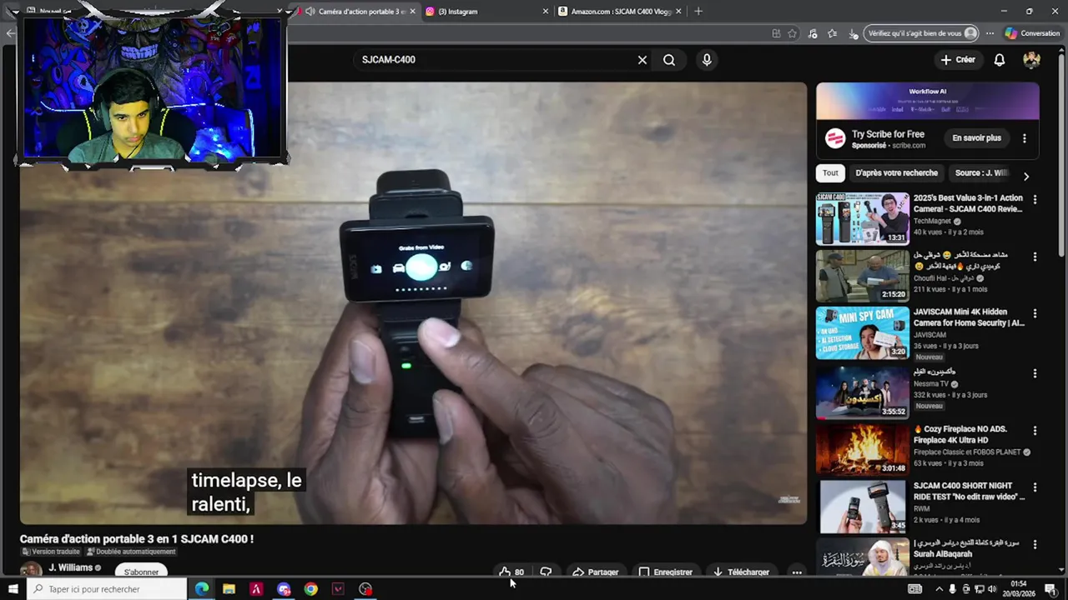Viewport: 1068px width, 600px height.
Task: Open Windows notification center icon
Action: (1050, 589)
